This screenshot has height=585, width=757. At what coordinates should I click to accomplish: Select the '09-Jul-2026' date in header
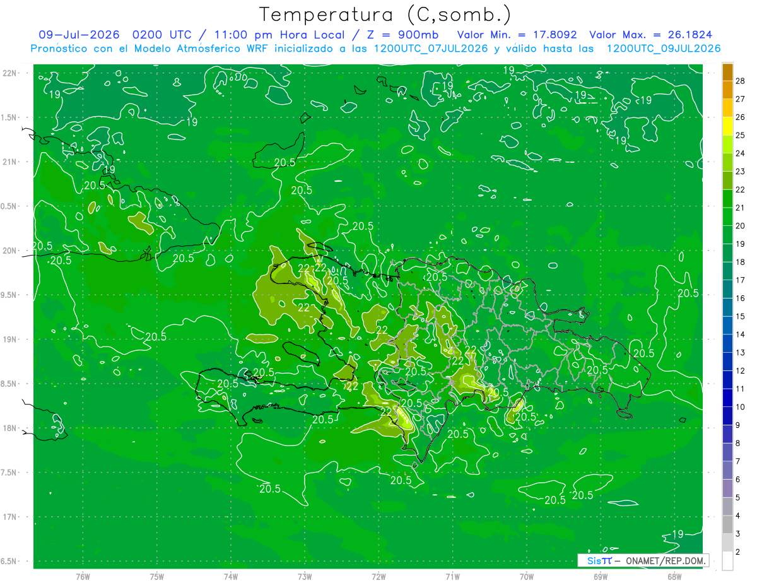[x=79, y=35]
